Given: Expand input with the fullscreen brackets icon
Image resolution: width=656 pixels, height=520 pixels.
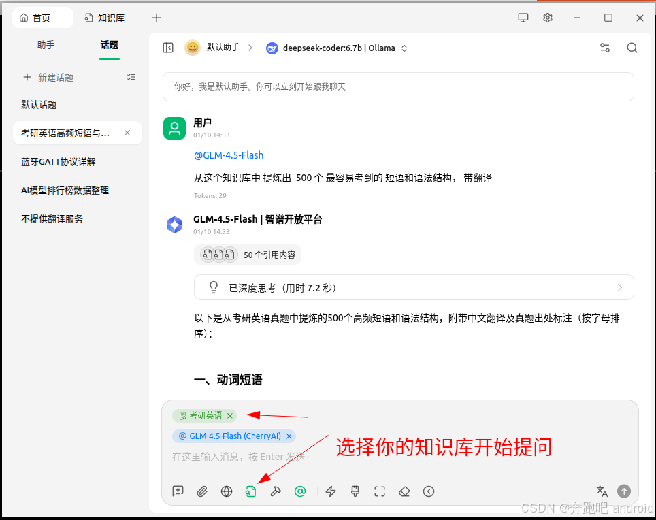Looking at the screenshot, I should pos(379,491).
